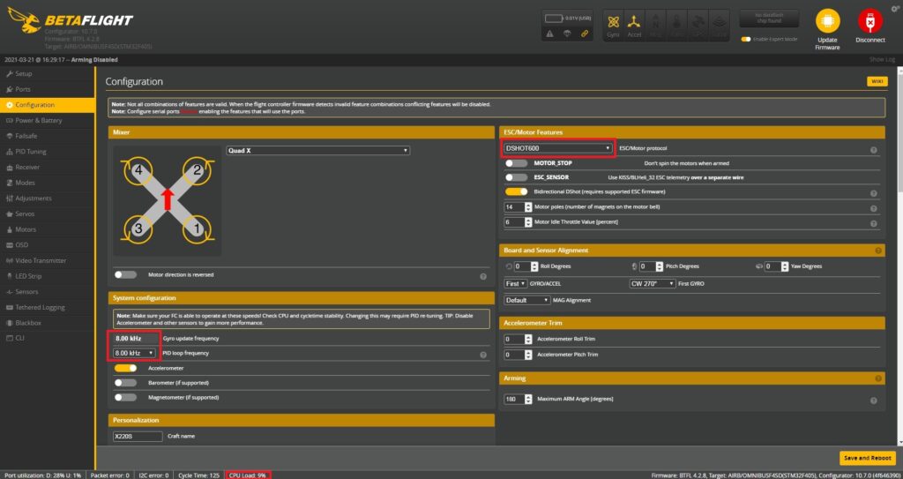Open the Blackbox tab
903x479 pixels.
point(48,323)
